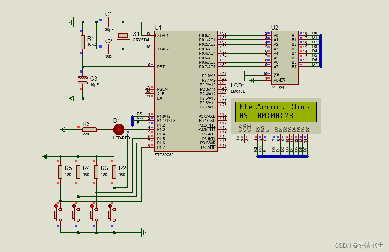389x252 pixels.
Task: Click the LCD screen showing Electronic Clock
Action: click(276, 112)
